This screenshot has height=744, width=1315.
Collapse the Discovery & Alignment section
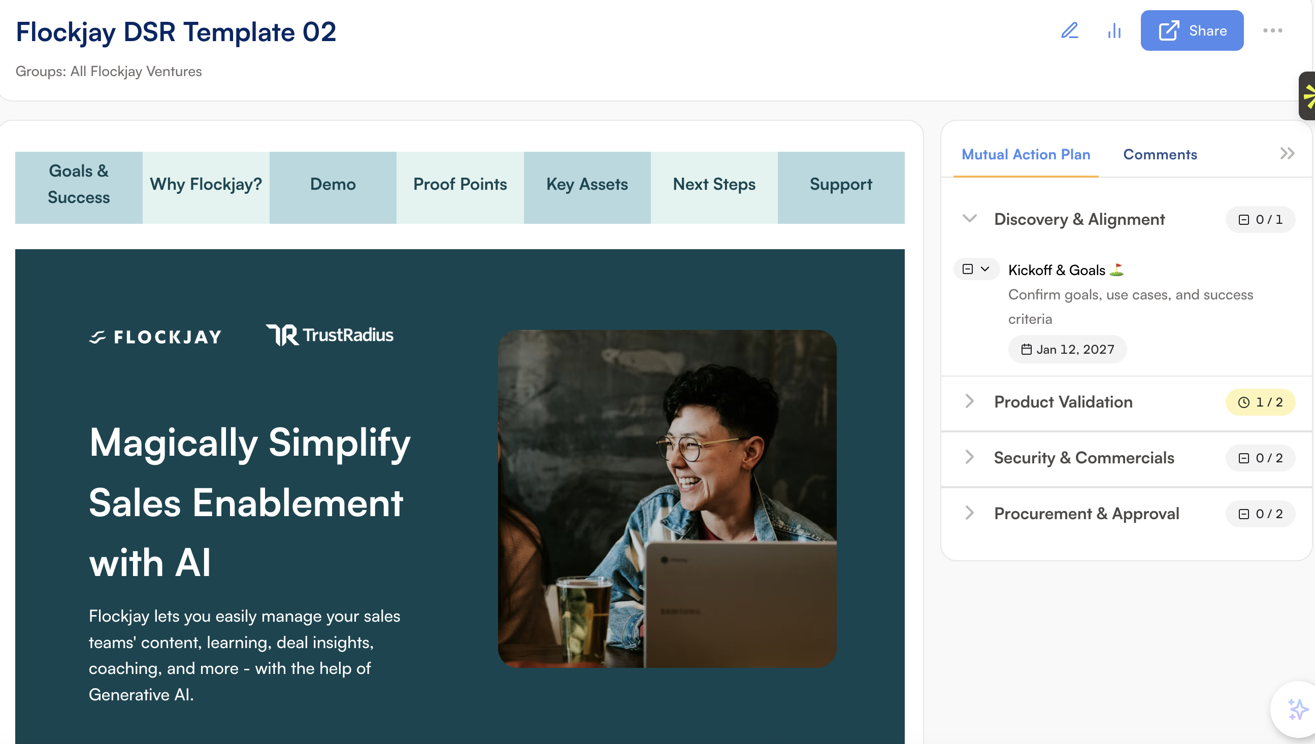(970, 219)
